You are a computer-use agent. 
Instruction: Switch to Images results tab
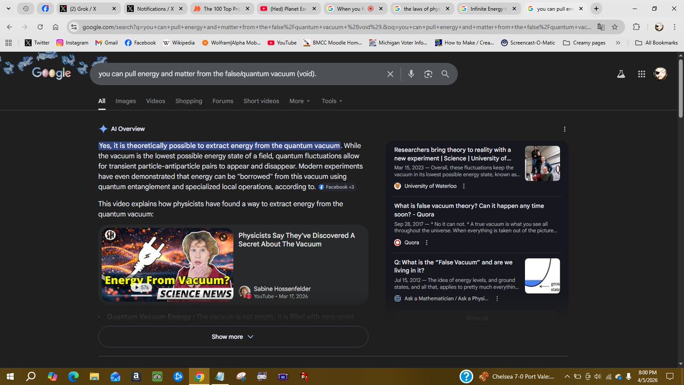pyautogui.click(x=125, y=101)
